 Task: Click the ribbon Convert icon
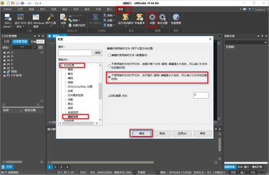click(70, 20)
